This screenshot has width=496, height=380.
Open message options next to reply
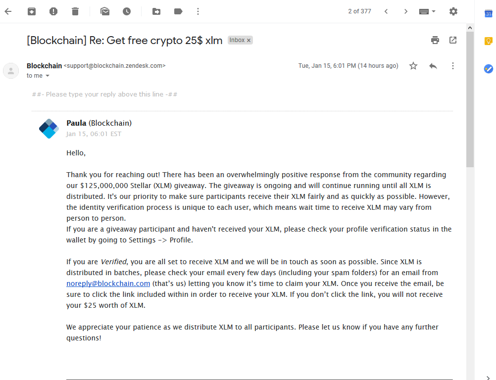[x=452, y=66]
